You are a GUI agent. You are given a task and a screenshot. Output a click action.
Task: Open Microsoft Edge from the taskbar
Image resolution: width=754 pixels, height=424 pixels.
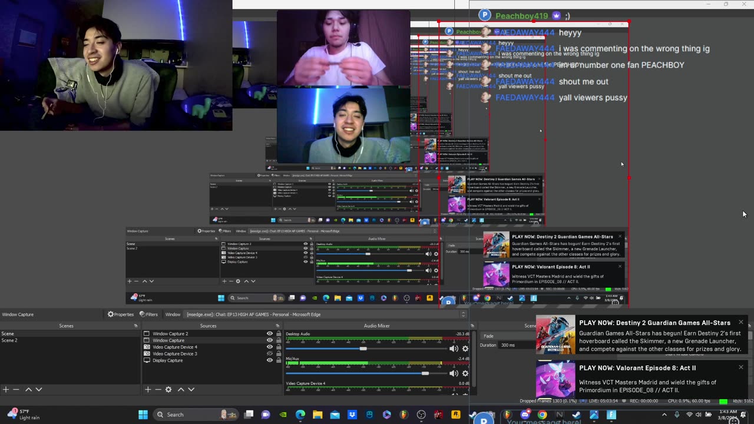(x=300, y=415)
